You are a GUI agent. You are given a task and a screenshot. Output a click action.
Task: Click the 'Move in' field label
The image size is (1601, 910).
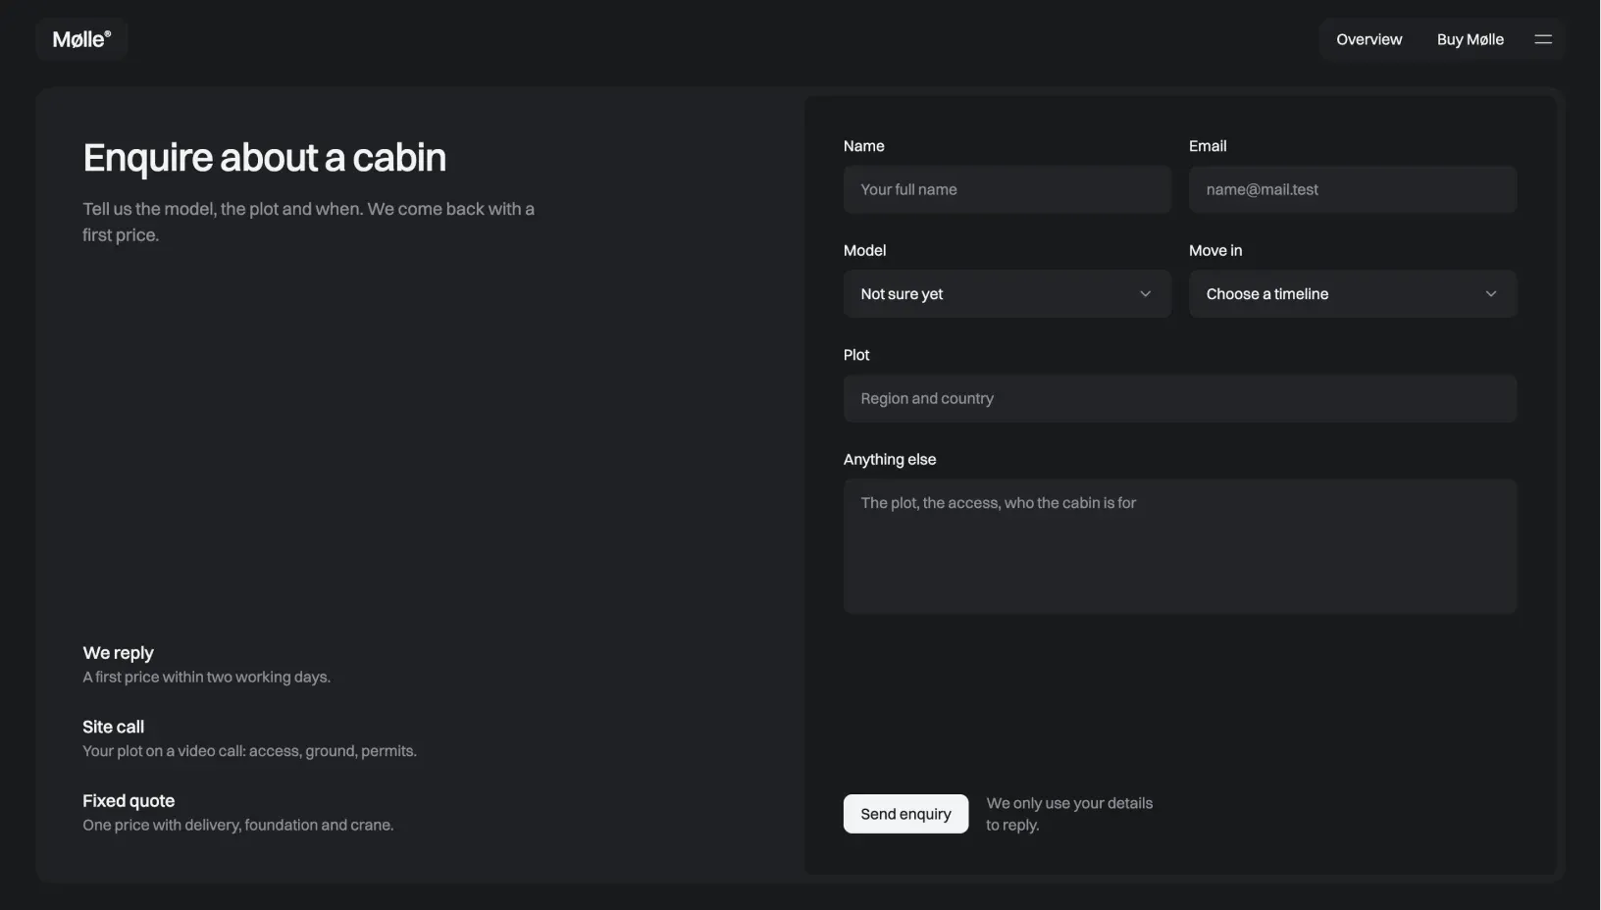(1215, 251)
